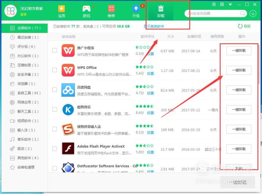Click the 登录 login link

[23, 14]
